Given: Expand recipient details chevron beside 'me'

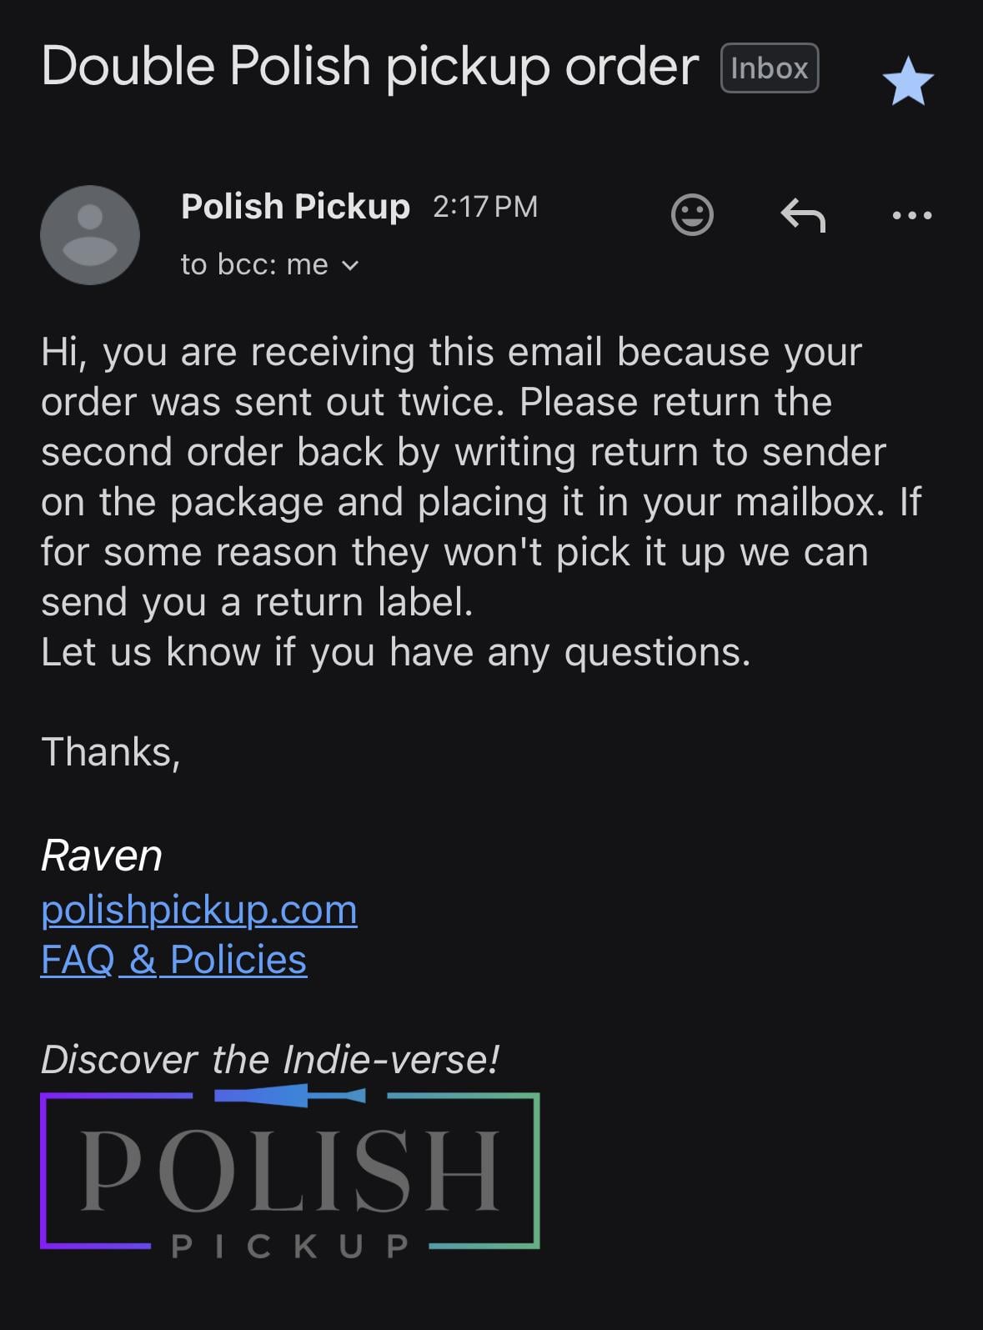Looking at the screenshot, I should 351,266.
